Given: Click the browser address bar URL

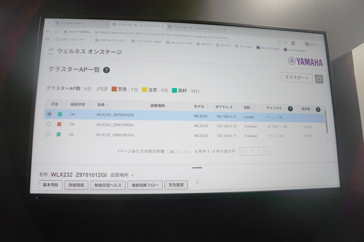Looking at the screenshot, I should point(160,35).
